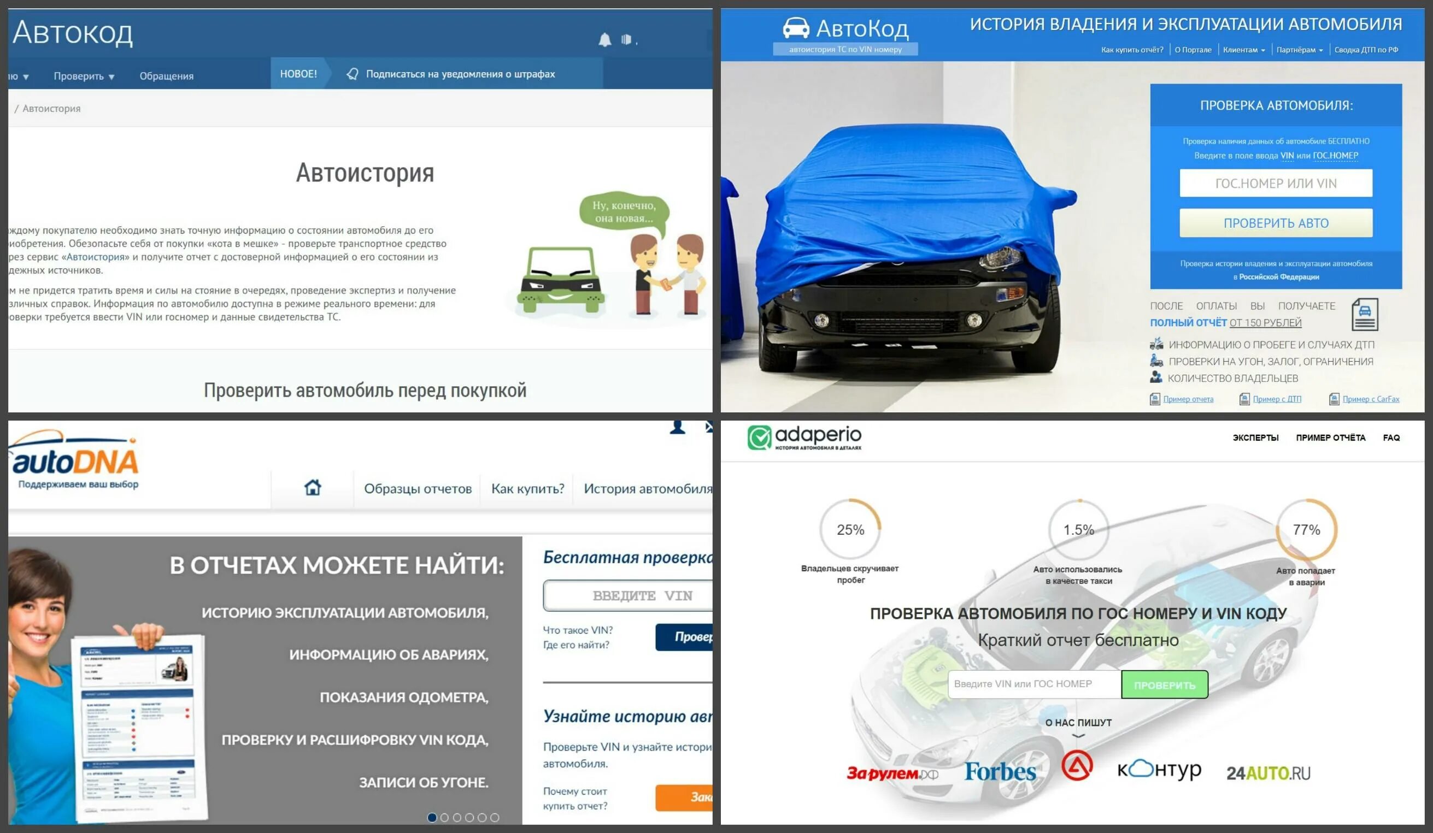Screen dimensions: 1433x833
Task: Open the FAQ menu item
Action: point(1391,438)
